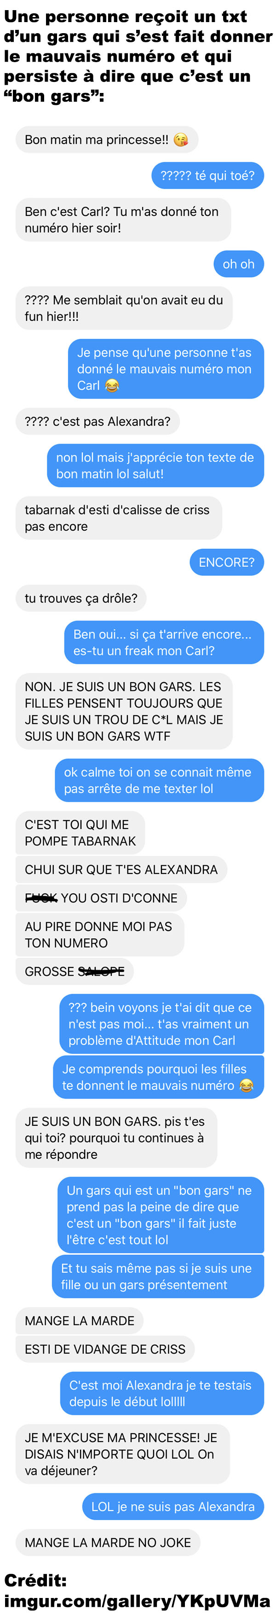Open the imgur.com/gallery/YKpUVMa credit link

click(137, 1601)
